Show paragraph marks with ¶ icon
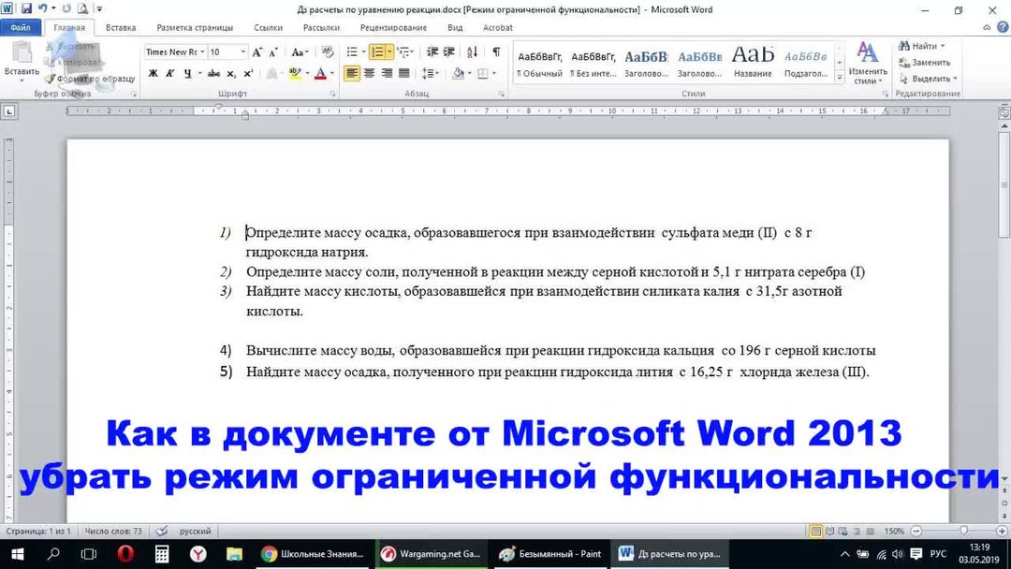The height and width of the screenshot is (569, 1011). (x=496, y=52)
